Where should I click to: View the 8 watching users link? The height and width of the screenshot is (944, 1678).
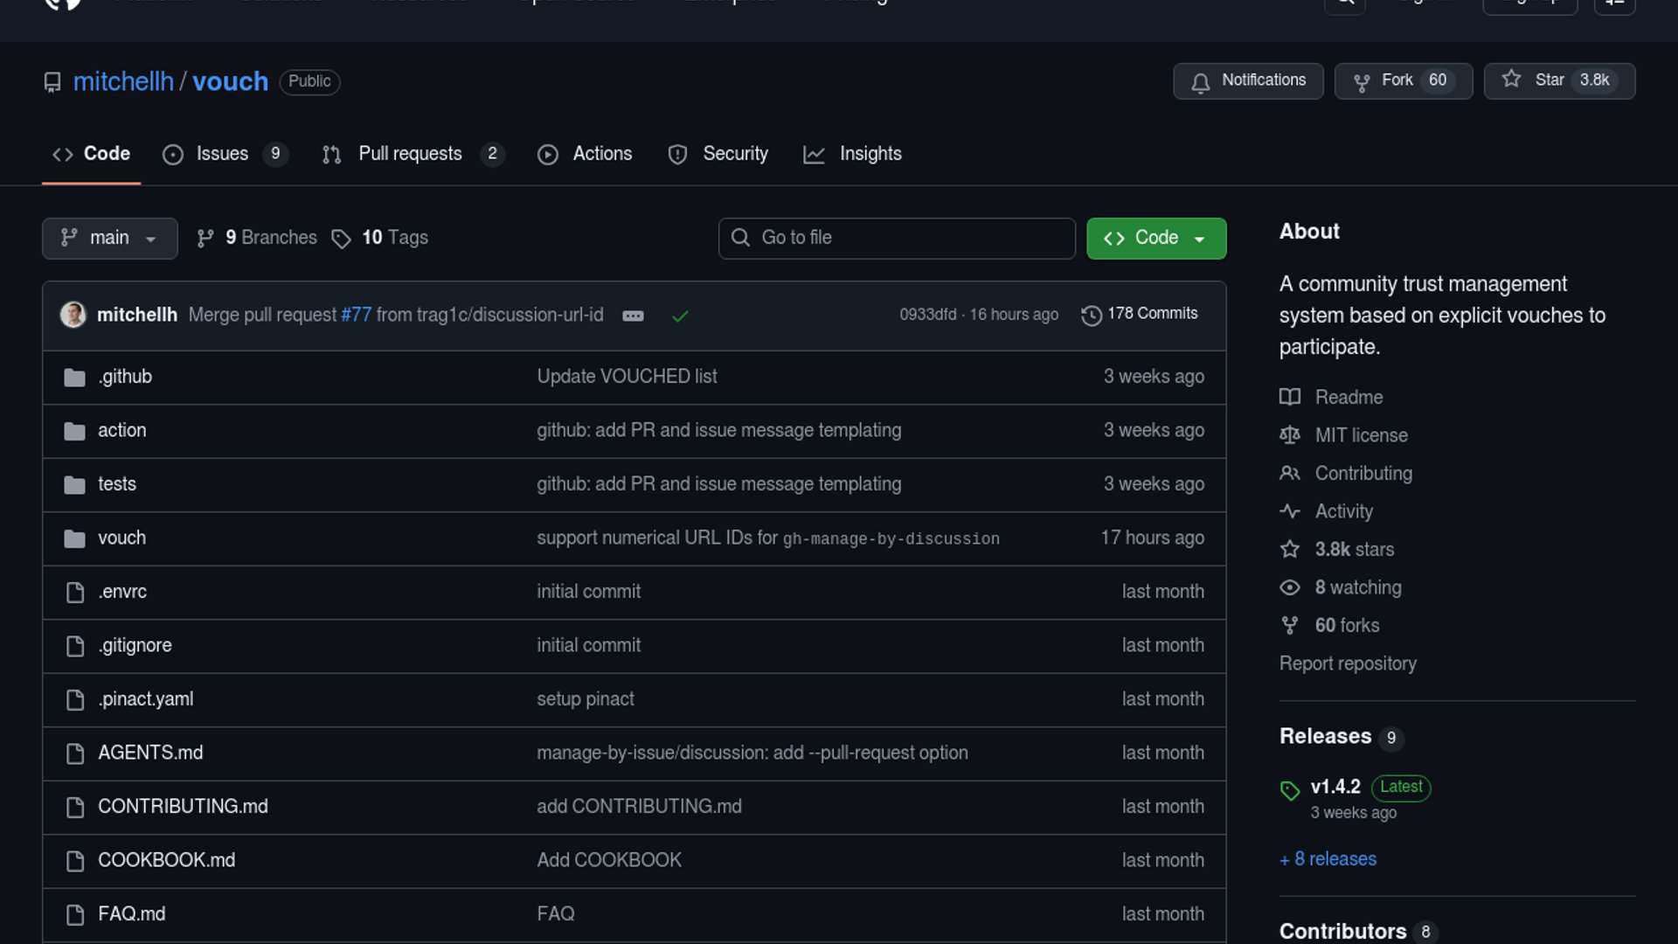pos(1357,588)
